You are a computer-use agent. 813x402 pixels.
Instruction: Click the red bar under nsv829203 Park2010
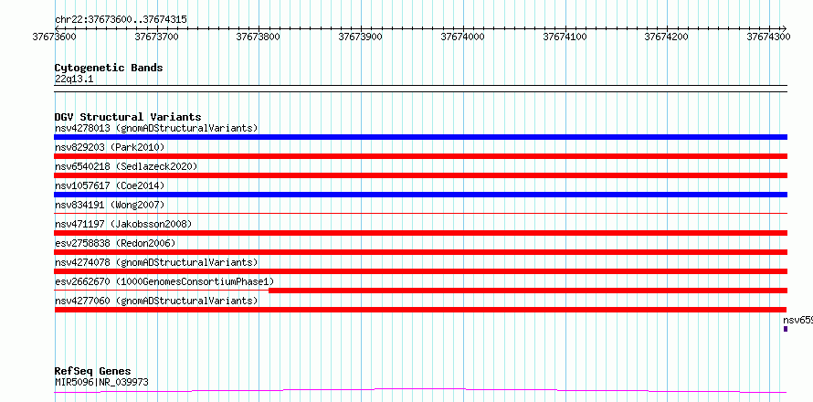click(420, 156)
